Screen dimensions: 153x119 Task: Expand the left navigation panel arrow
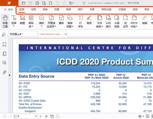(x=10, y=75)
